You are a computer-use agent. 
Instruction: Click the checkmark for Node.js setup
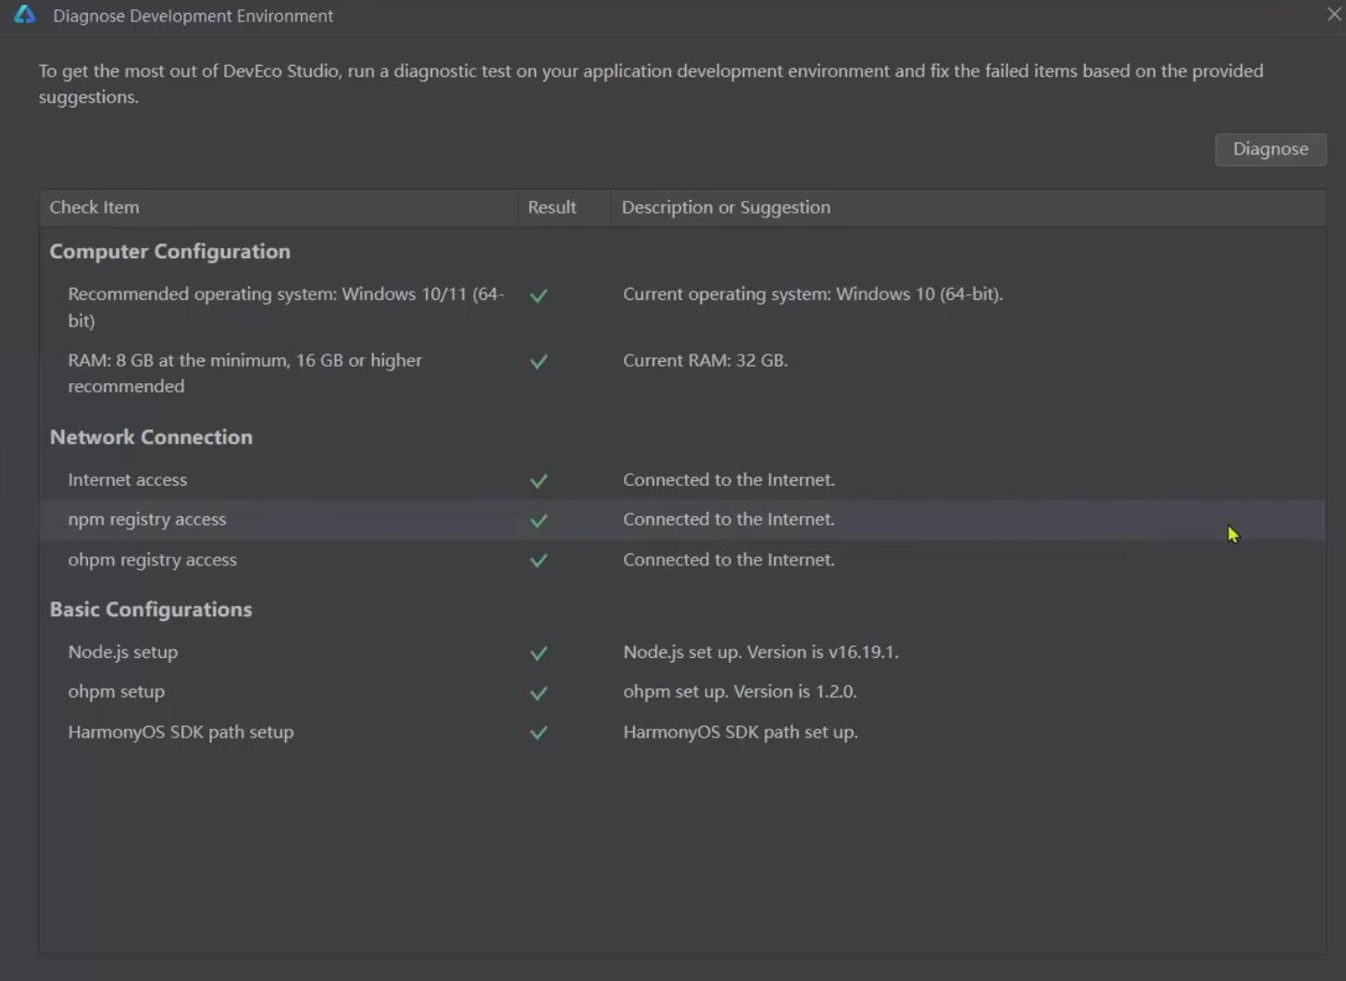point(539,652)
